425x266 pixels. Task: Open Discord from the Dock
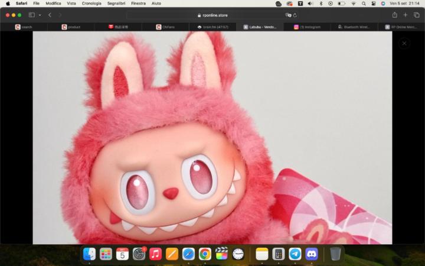[x=311, y=254]
